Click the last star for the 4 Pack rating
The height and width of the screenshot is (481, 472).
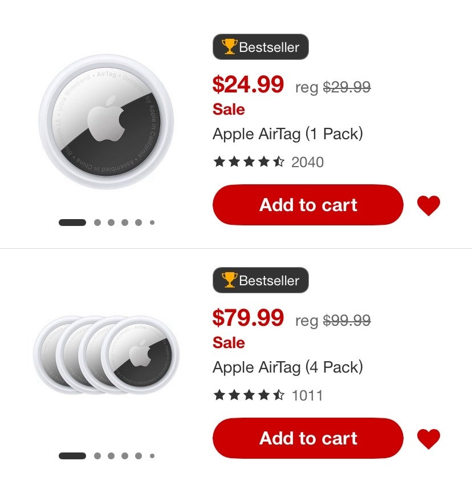click(278, 395)
